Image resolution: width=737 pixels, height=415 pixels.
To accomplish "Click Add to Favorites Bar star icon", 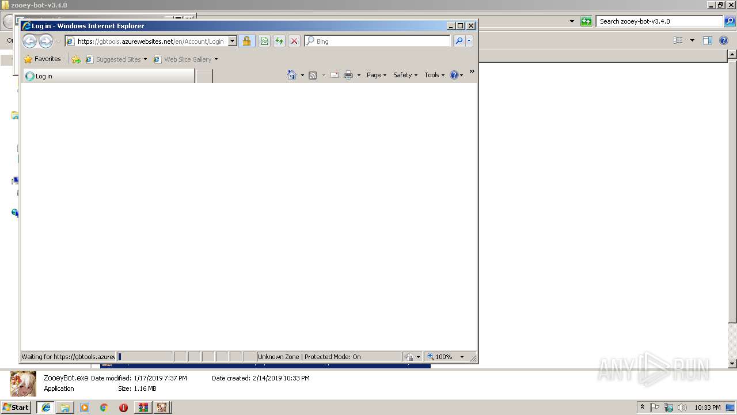I will pos(76,59).
